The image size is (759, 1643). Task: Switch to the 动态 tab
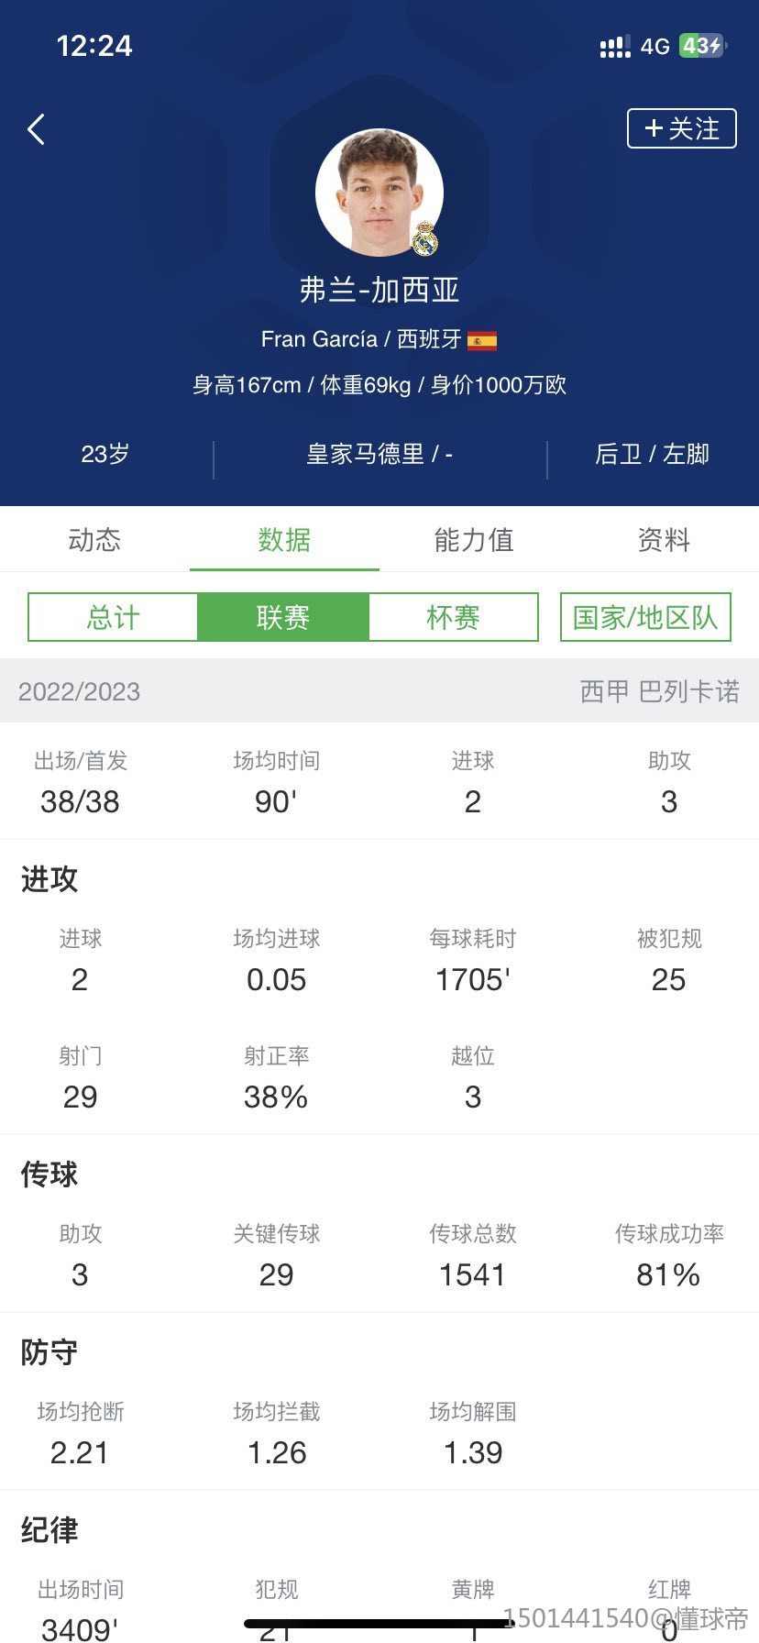(x=94, y=540)
